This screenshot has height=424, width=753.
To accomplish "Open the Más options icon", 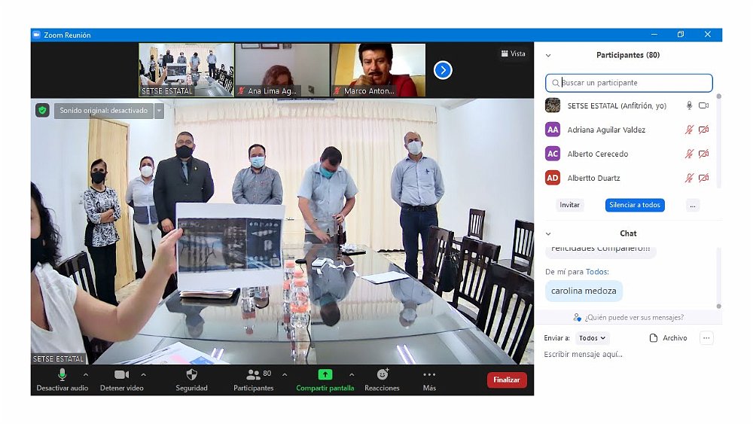I will pyautogui.click(x=429, y=374).
